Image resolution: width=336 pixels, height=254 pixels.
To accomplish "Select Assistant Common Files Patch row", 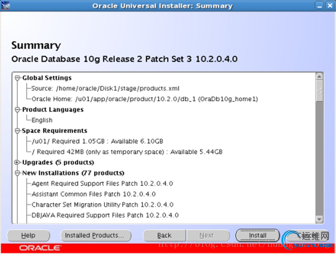I will (x=93, y=194).
